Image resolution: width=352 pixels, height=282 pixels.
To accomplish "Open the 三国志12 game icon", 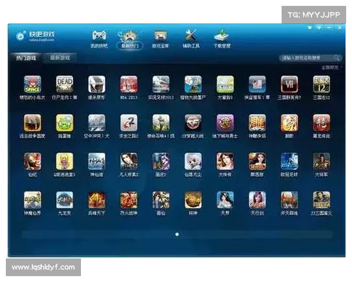I will (321, 85).
